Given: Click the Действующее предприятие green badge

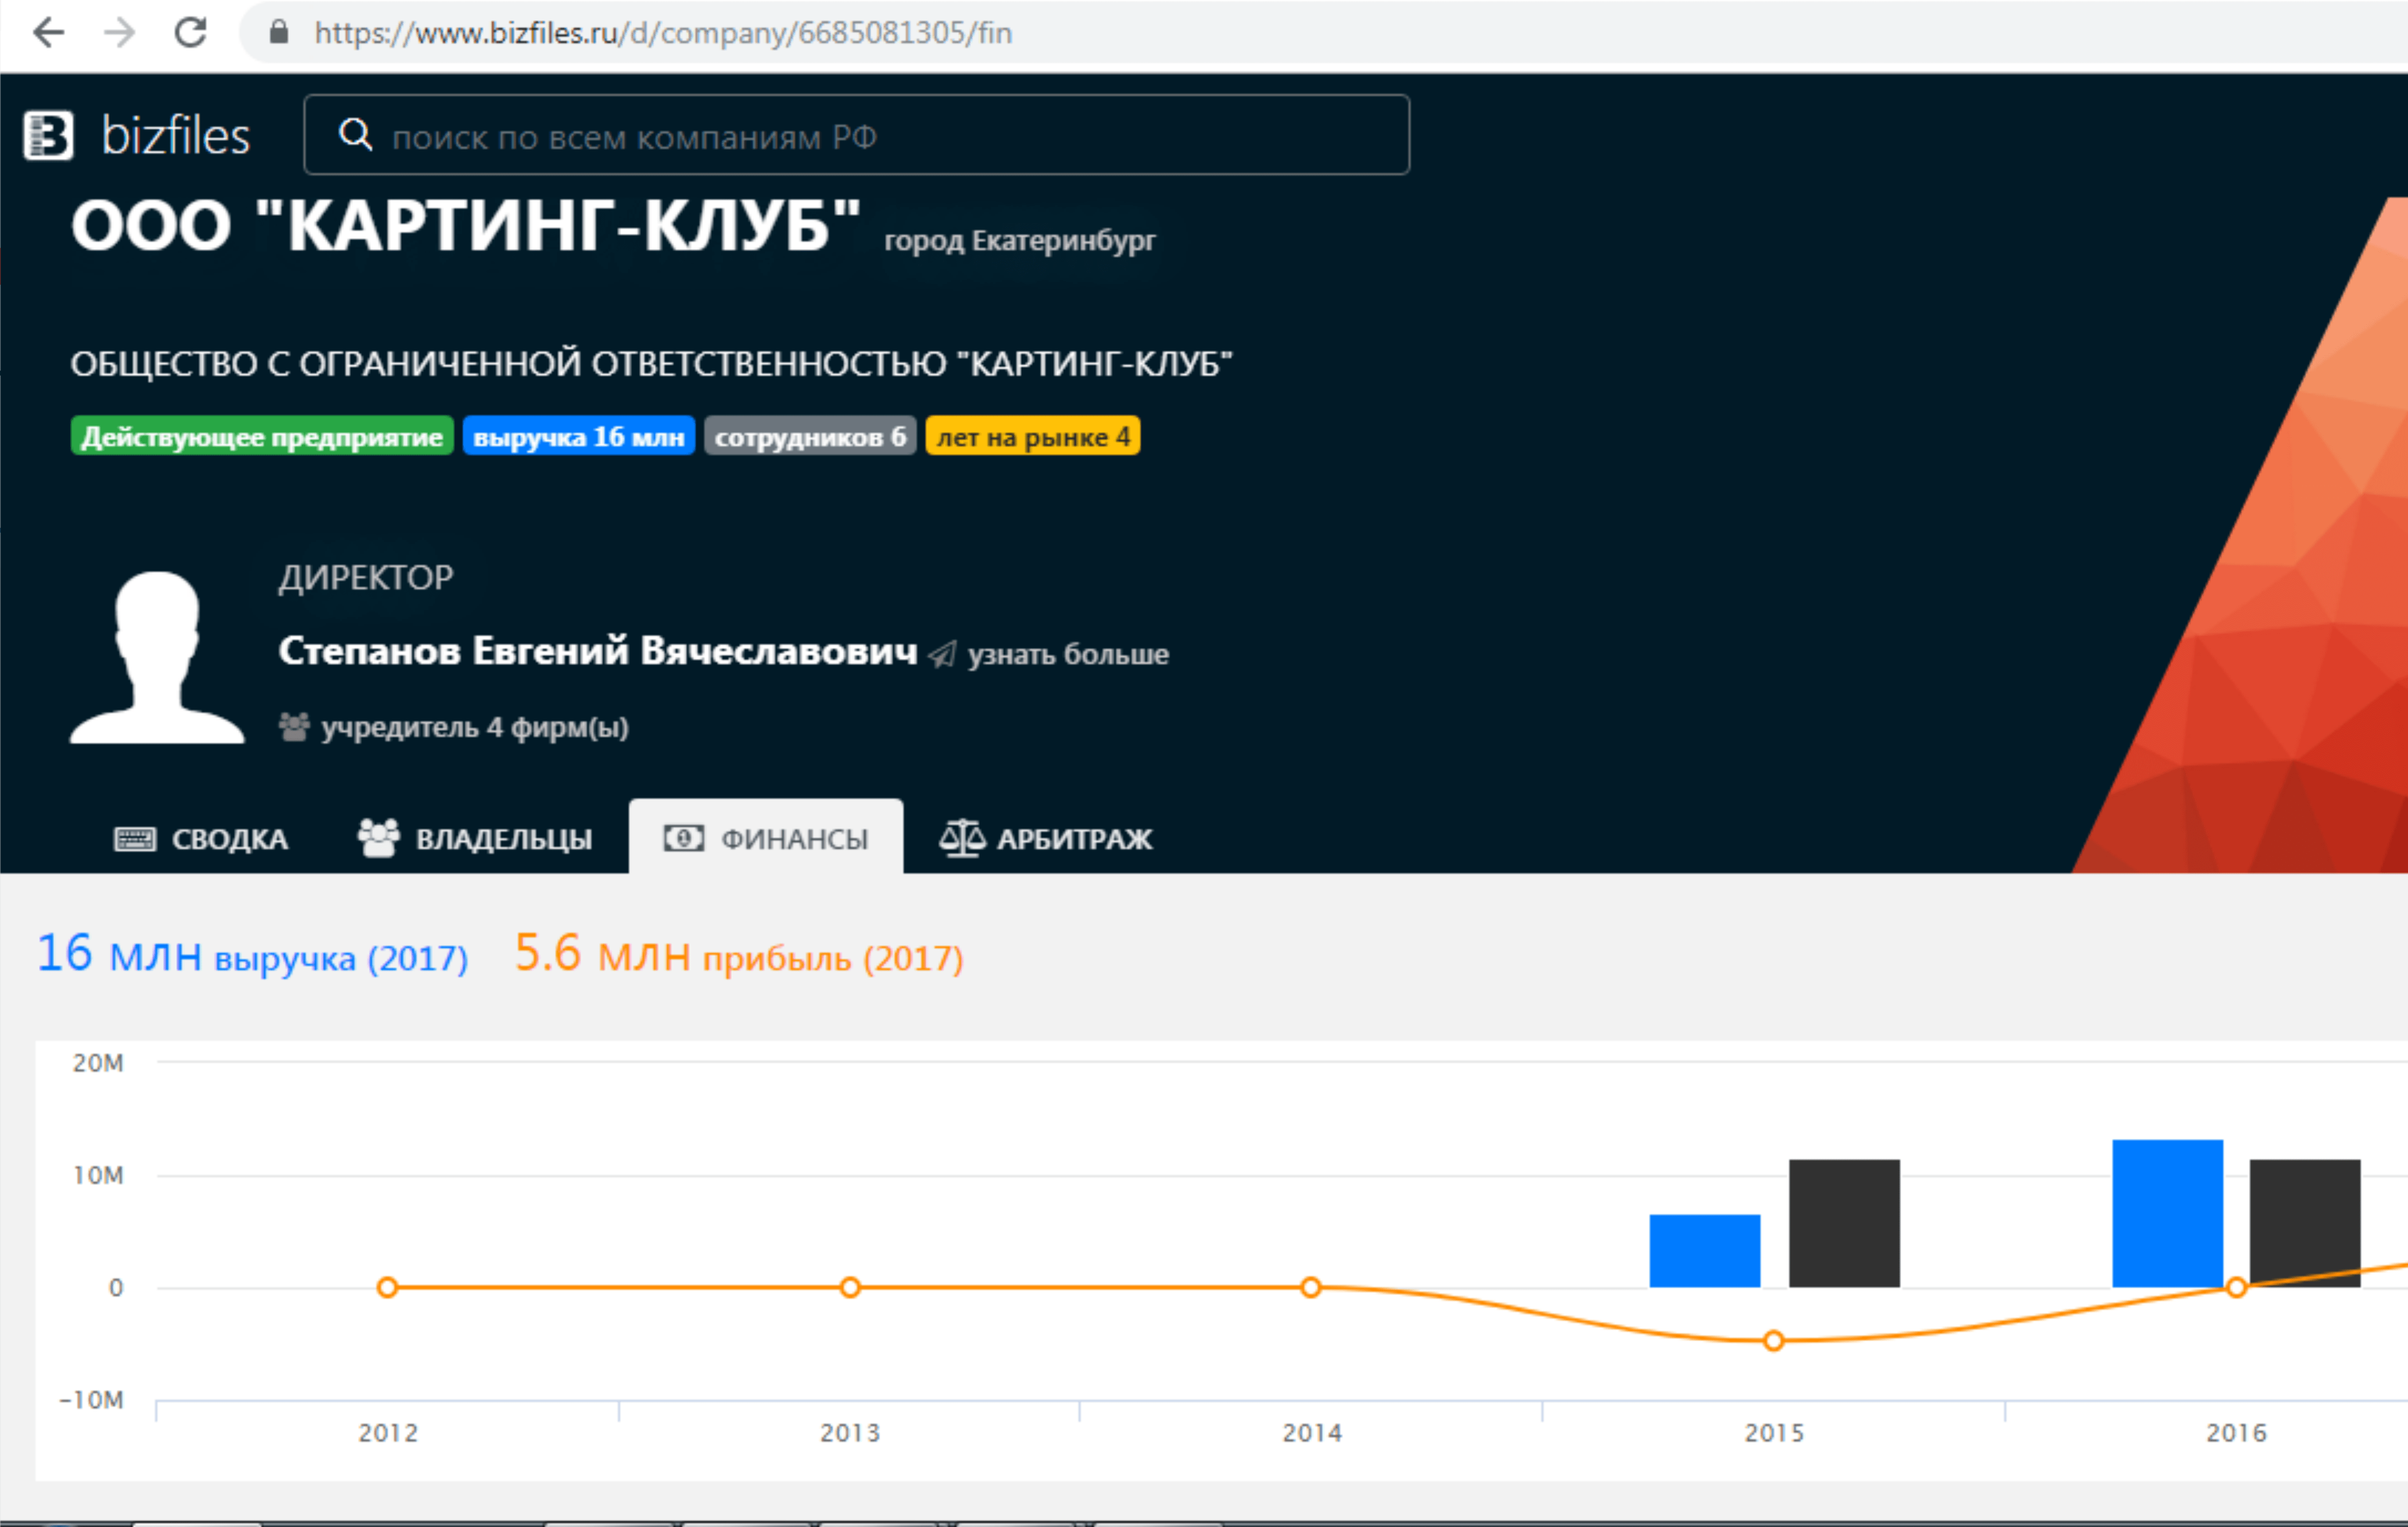Looking at the screenshot, I should click(x=262, y=436).
